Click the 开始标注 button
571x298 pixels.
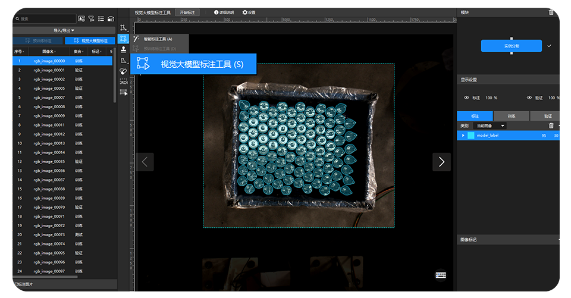187,12
